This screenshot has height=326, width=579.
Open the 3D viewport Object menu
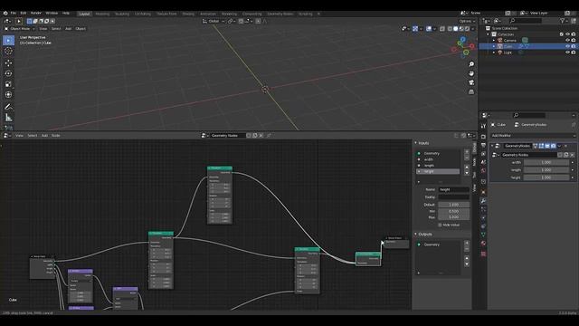click(x=81, y=29)
